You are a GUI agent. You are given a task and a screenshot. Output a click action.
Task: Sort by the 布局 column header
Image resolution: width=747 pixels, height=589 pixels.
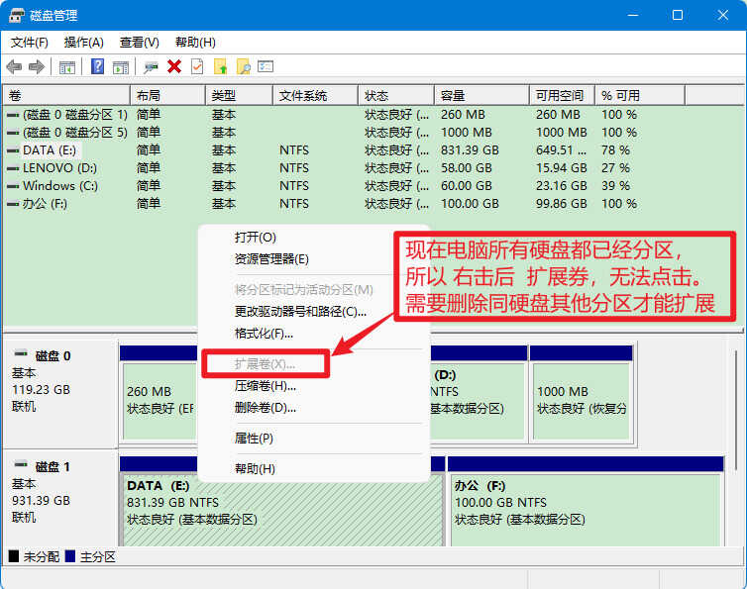pos(167,96)
